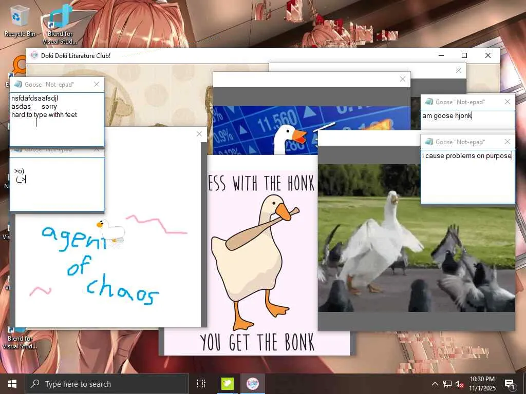Screen dimensions: 526x394
Task: Click the 'agent of chaos' handwritten drawing
Action: point(100,265)
